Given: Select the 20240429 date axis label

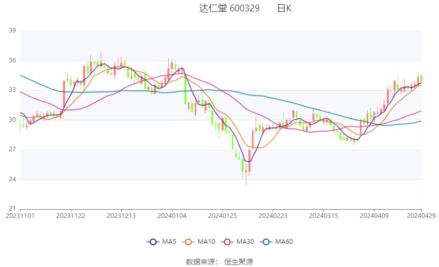Looking at the screenshot, I should pos(421,216).
